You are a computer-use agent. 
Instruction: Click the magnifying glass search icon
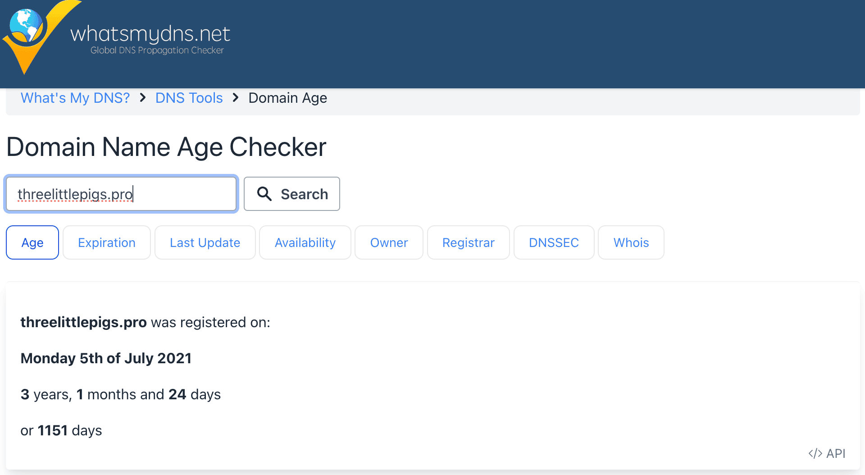[264, 194]
